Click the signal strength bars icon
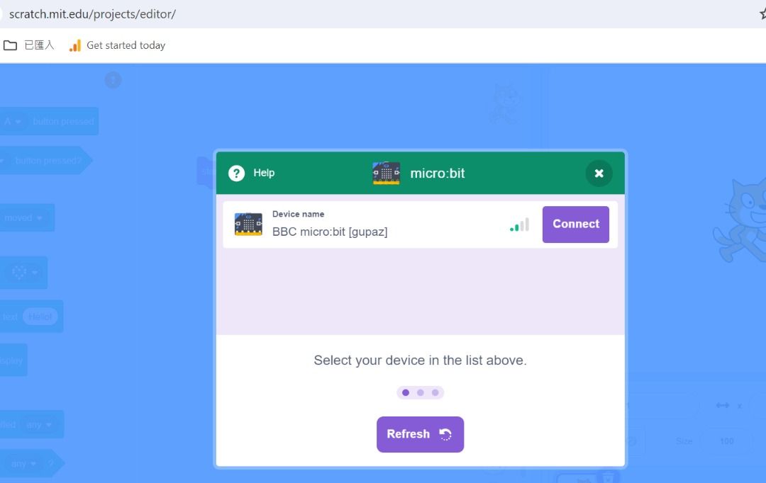The image size is (766, 483). pos(519,225)
